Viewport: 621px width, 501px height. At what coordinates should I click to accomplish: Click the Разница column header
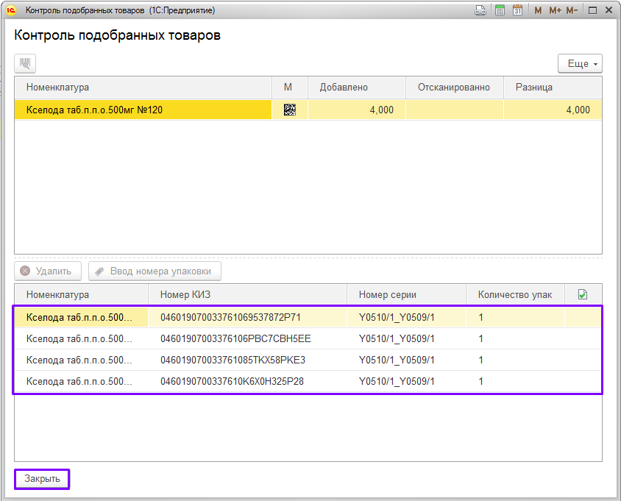(552, 87)
